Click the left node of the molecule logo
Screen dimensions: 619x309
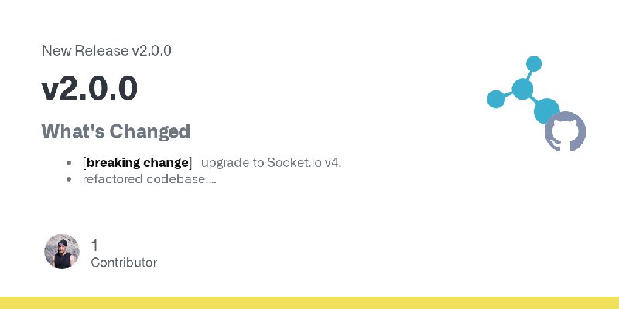click(496, 99)
